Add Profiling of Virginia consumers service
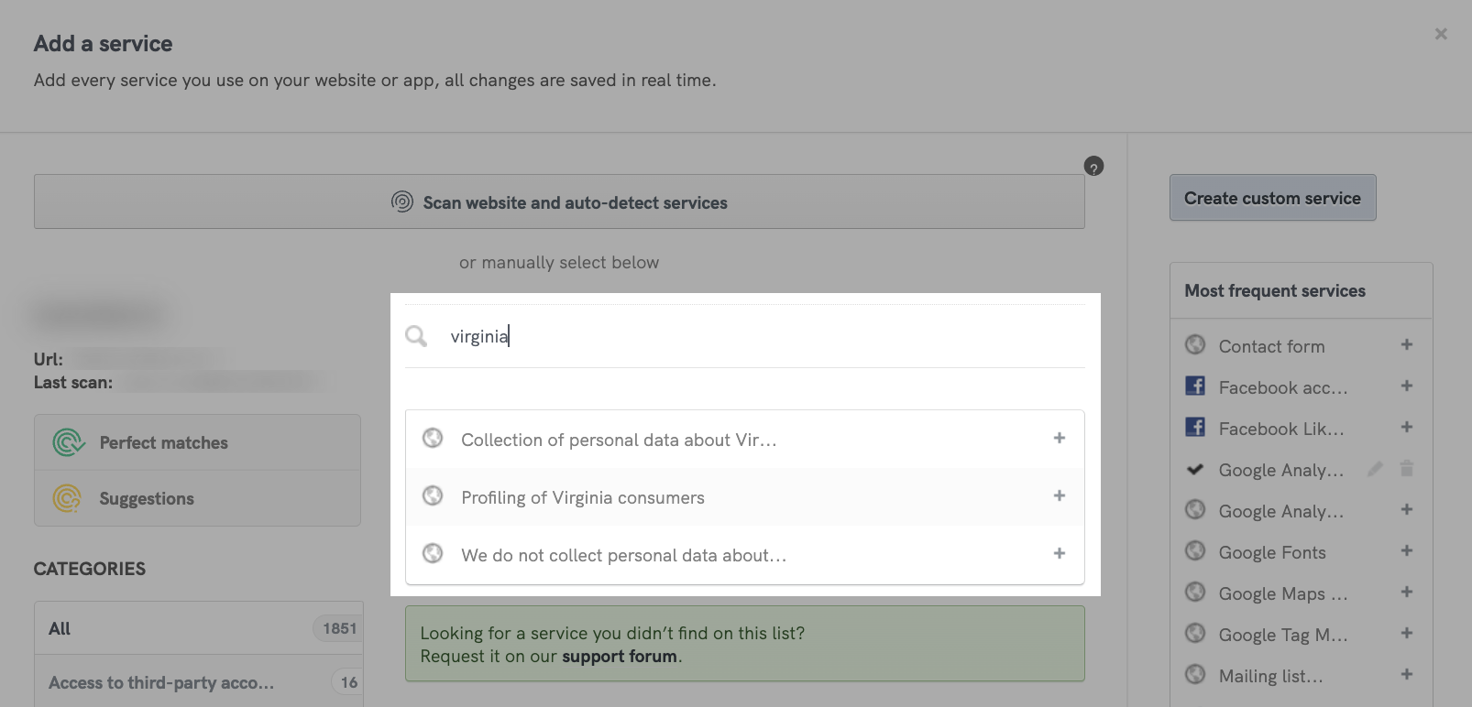The image size is (1472, 707). (1059, 495)
